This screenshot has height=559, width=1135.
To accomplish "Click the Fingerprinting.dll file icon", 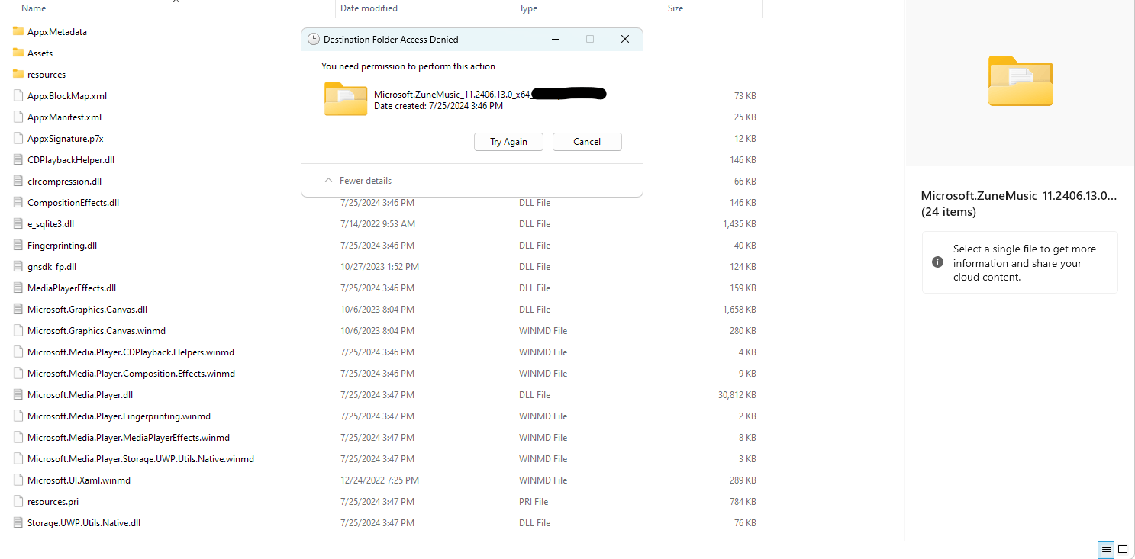I will pyautogui.click(x=18, y=245).
